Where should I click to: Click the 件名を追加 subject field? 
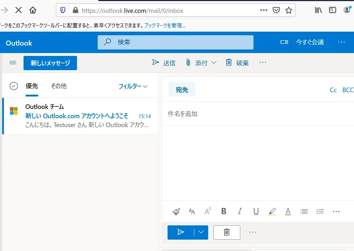click(x=258, y=114)
